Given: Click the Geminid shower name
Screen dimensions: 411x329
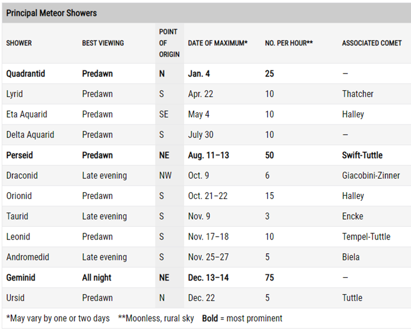Looking at the screenshot, I should 21,277.
